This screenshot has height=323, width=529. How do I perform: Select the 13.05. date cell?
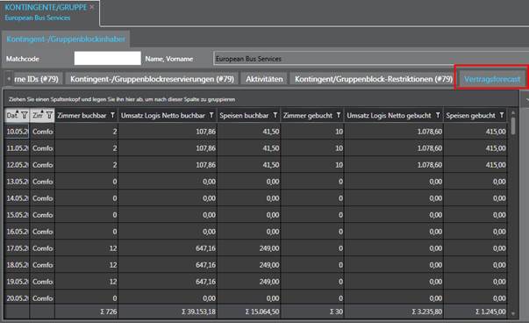[18, 182]
